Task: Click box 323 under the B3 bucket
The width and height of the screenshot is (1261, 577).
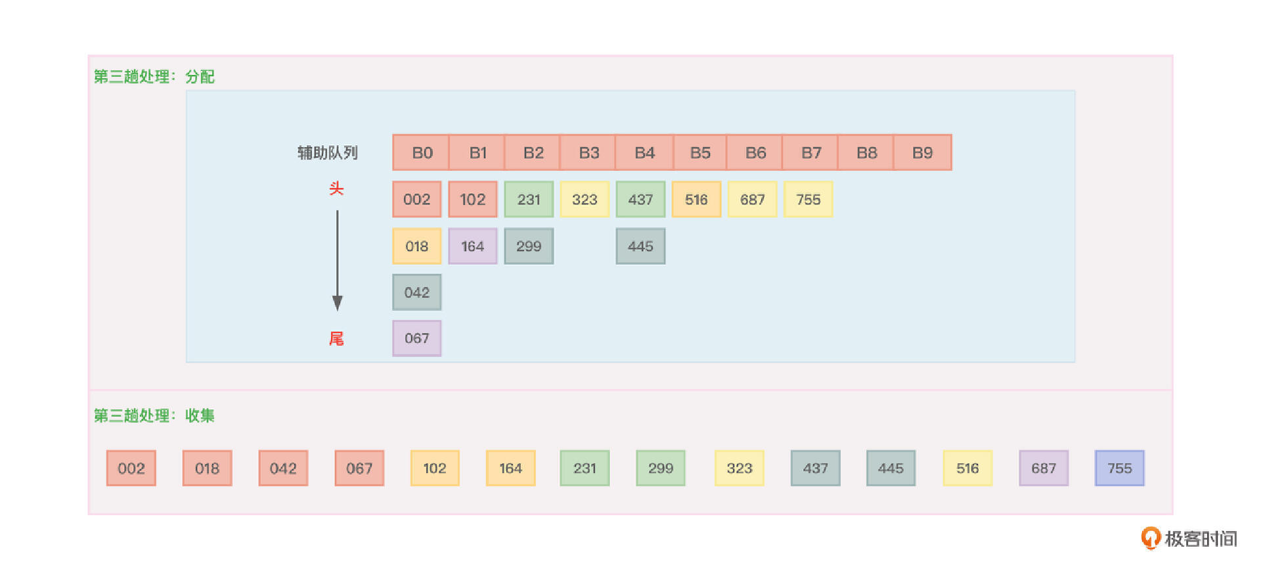Action: [x=585, y=200]
